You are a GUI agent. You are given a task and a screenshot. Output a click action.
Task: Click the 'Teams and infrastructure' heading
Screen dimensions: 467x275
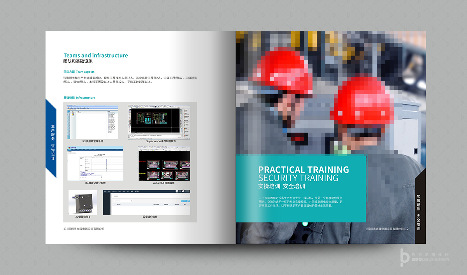[x=95, y=55]
